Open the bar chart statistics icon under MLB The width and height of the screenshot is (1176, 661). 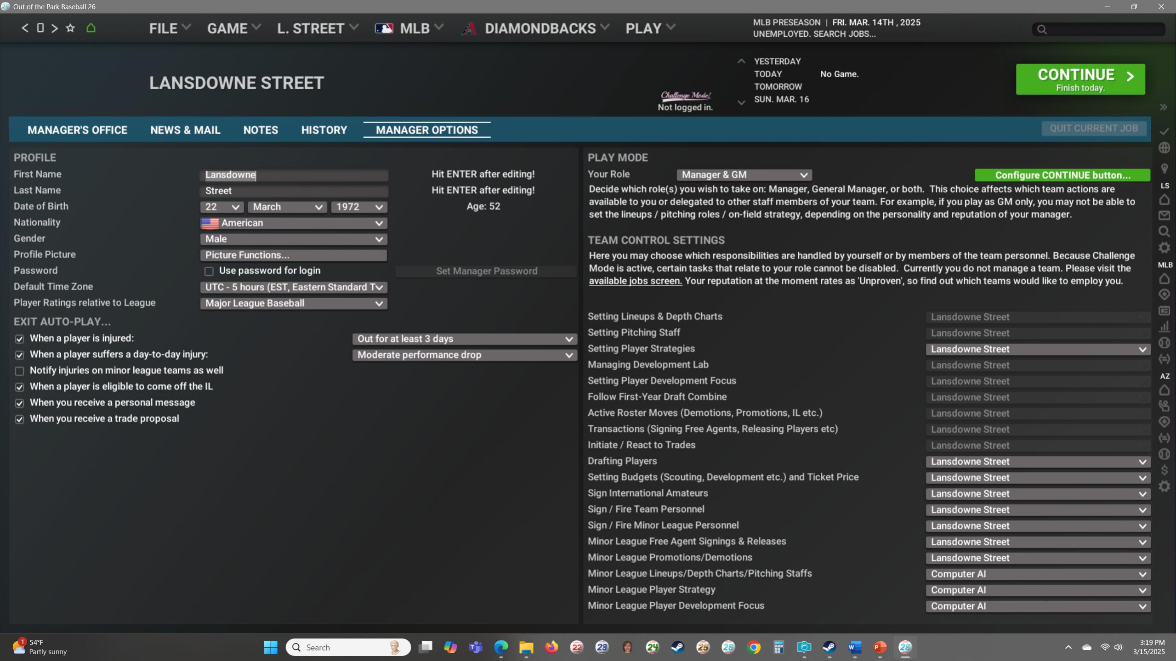[x=1164, y=327]
